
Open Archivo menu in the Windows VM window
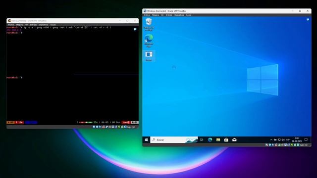click(x=147, y=15)
